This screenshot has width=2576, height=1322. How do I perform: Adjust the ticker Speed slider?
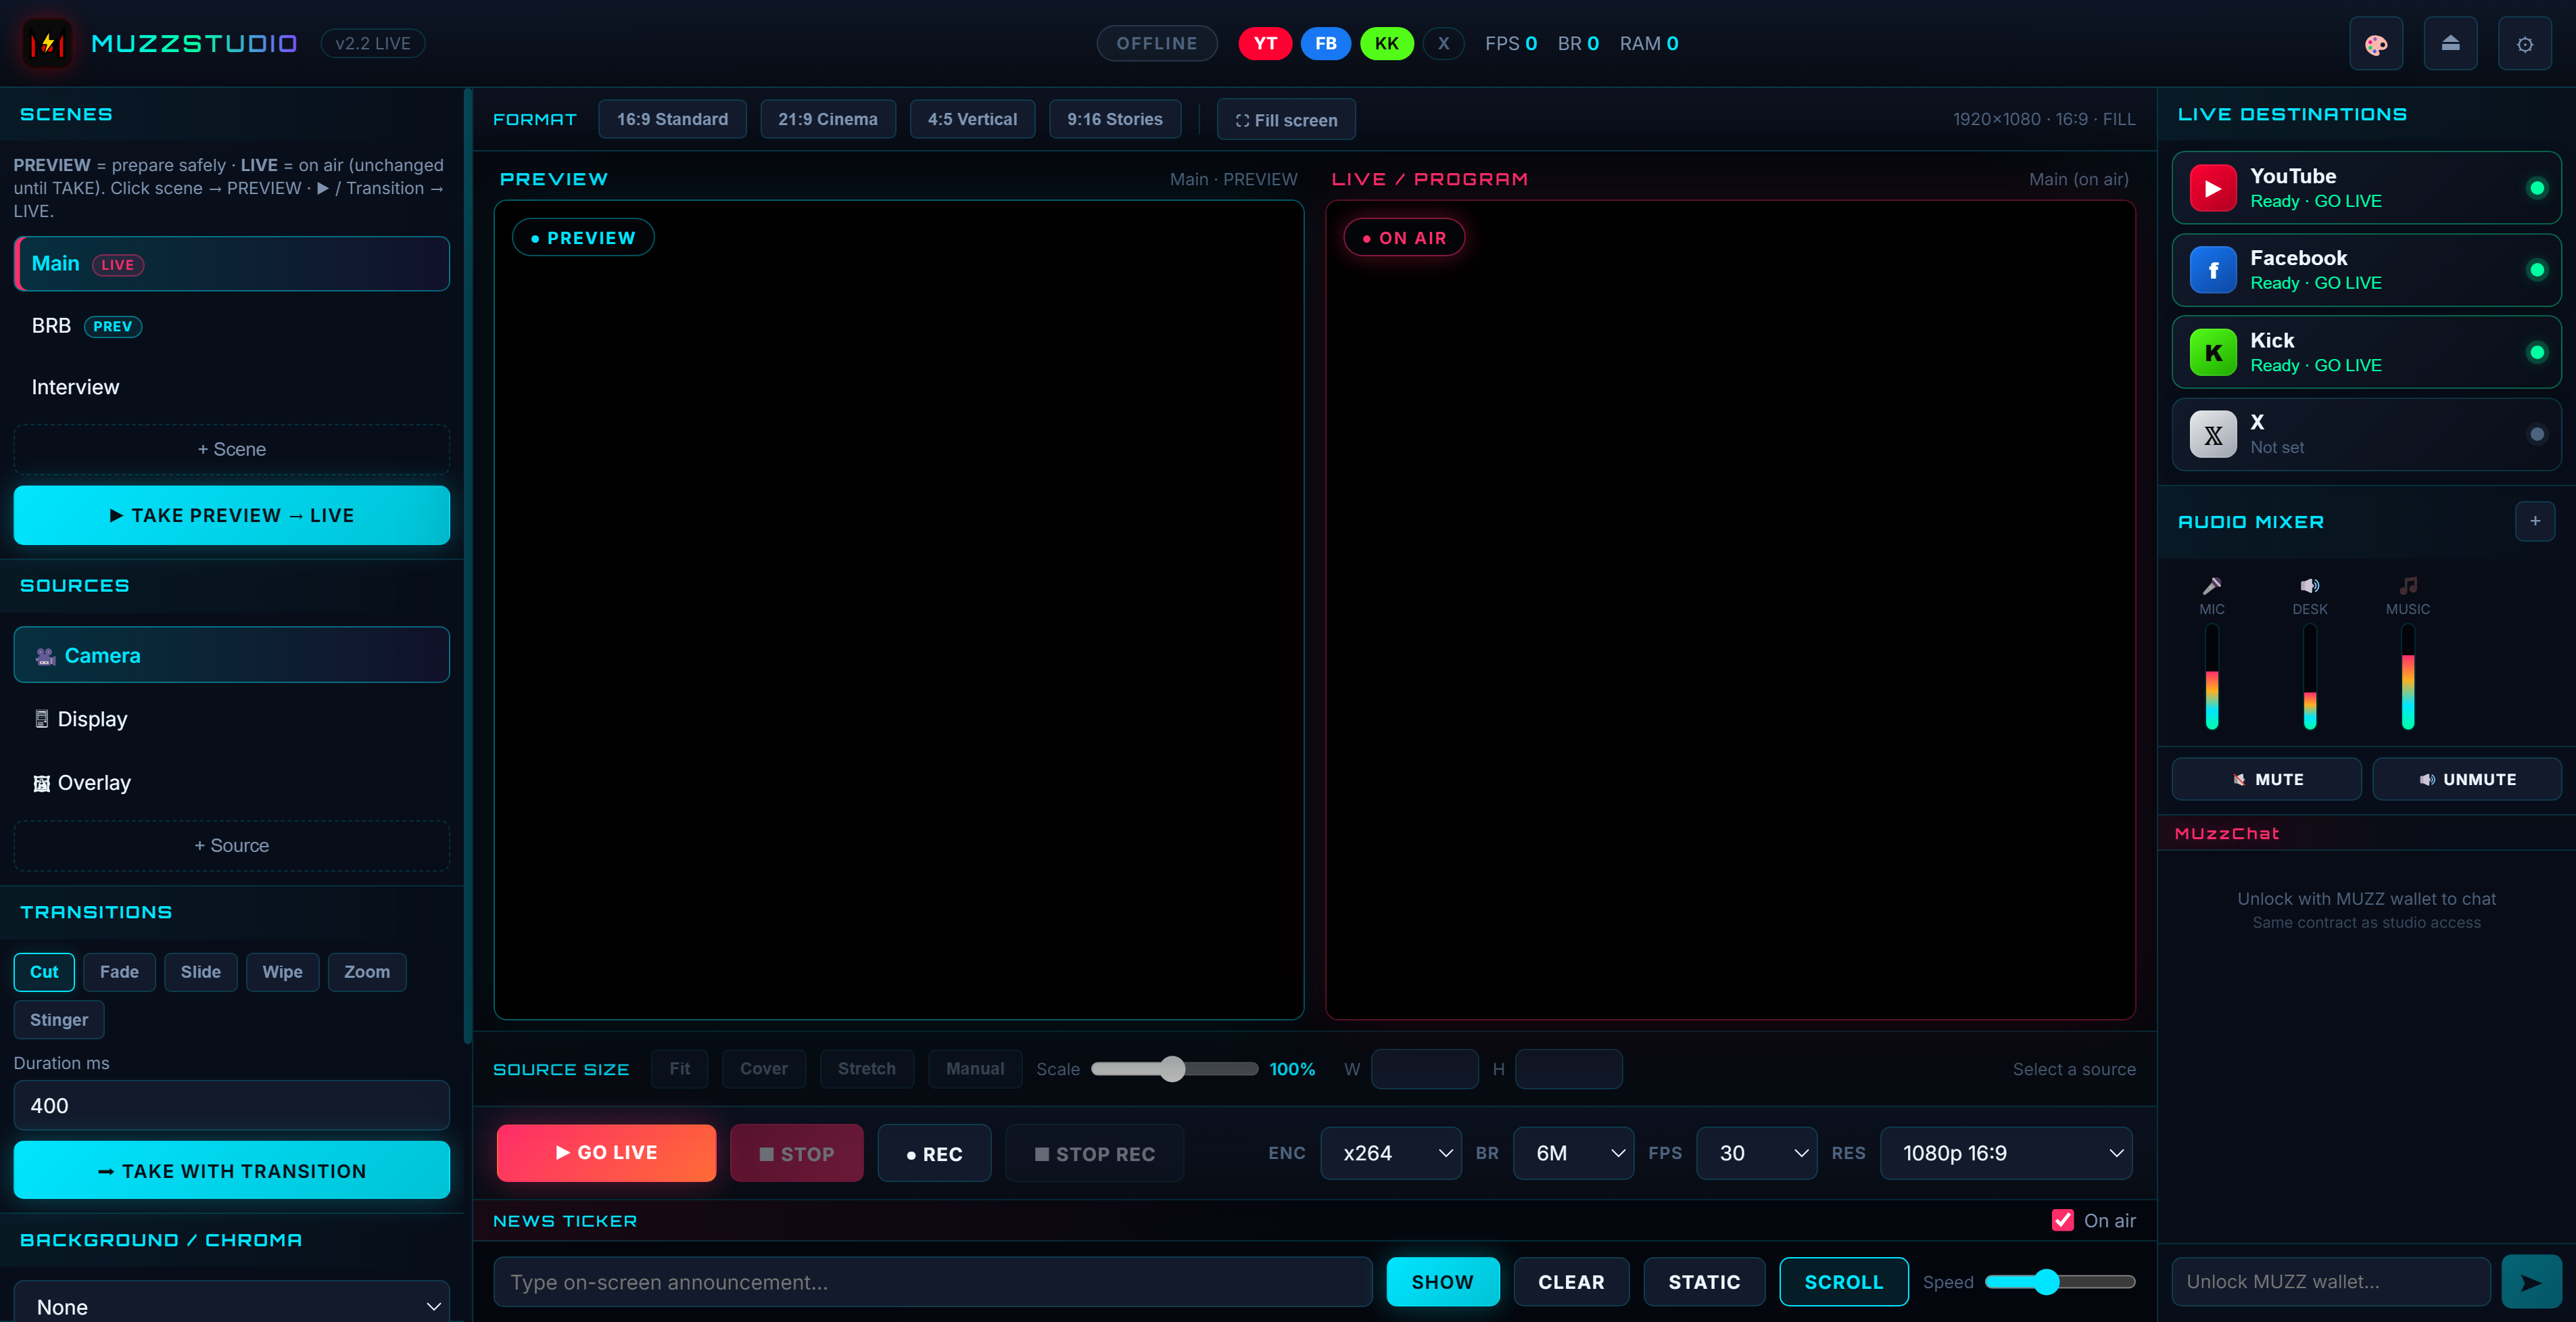click(x=2060, y=1281)
